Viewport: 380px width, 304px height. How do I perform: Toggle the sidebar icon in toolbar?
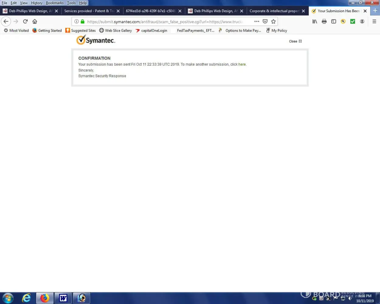pyautogui.click(x=333, y=22)
